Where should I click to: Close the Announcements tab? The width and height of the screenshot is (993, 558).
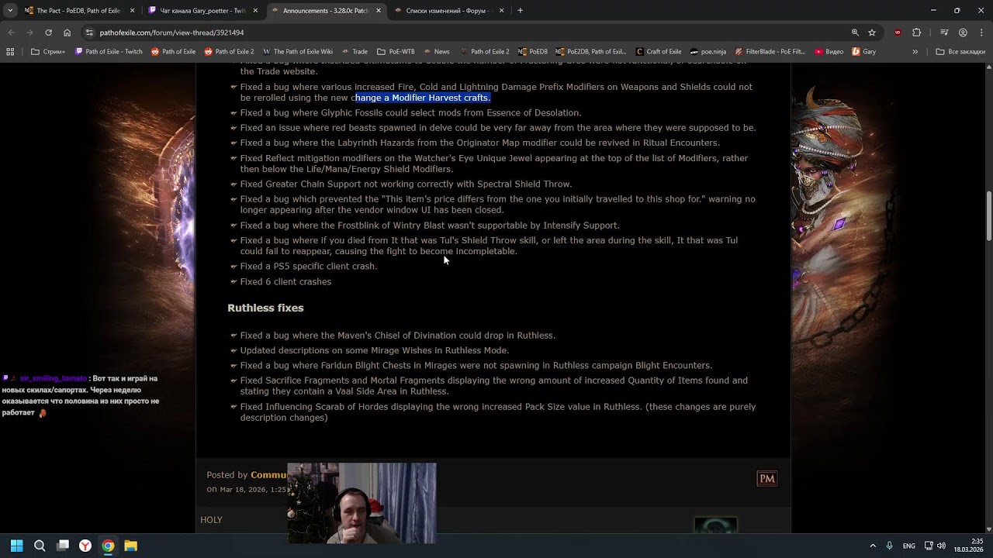[x=379, y=11]
